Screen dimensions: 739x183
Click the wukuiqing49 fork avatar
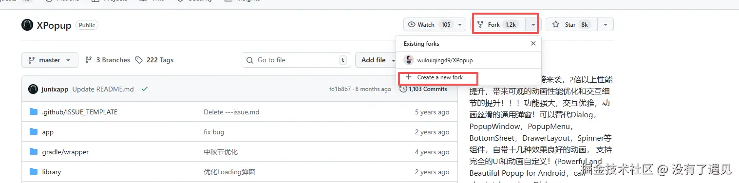409,60
